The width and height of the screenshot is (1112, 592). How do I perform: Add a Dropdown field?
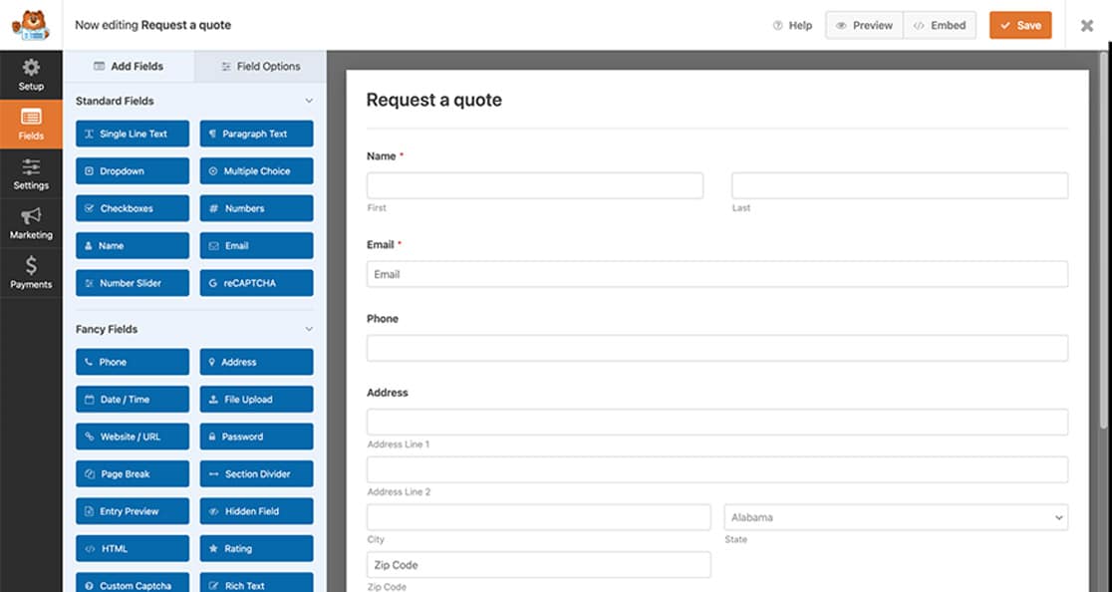click(x=133, y=170)
